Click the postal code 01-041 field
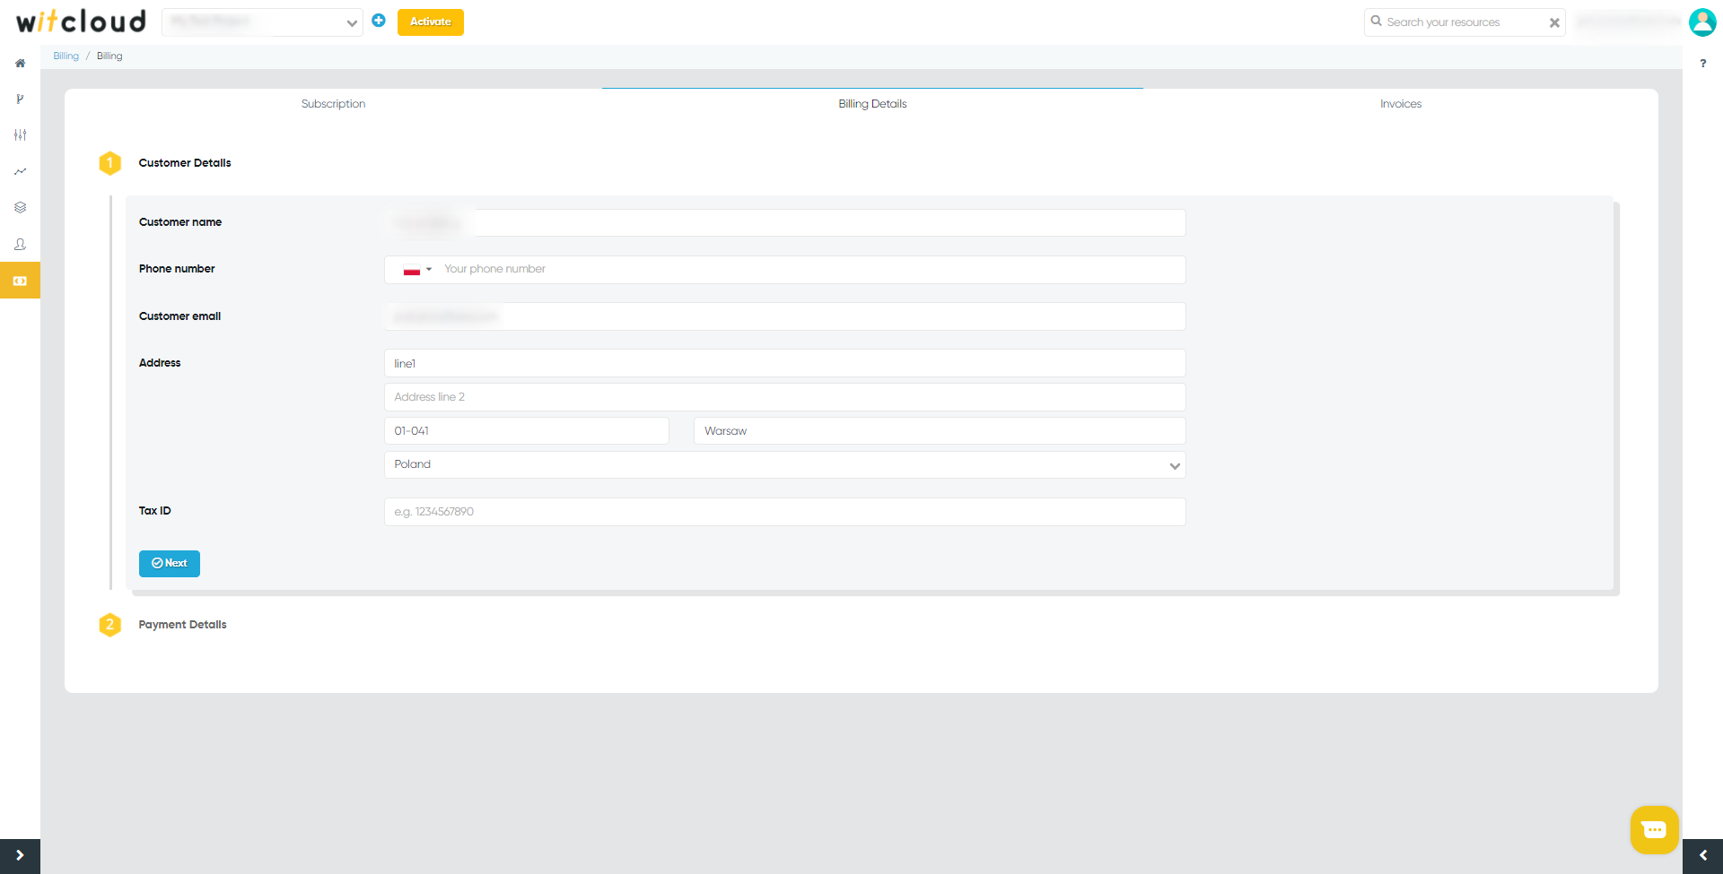The width and height of the screenshot is (1723, 874). click(x=527, y=431)
